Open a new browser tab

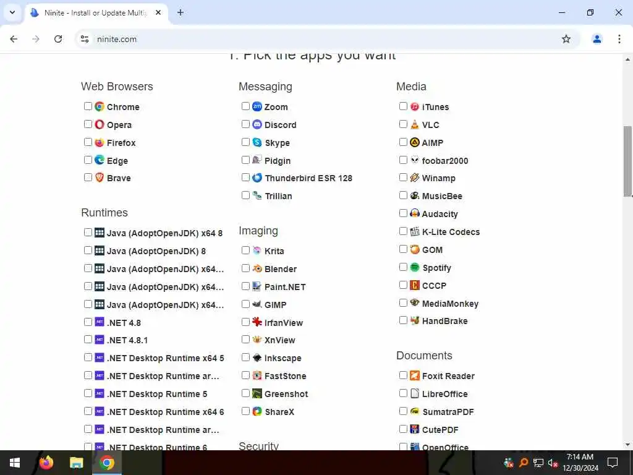(x=181, y=12)
